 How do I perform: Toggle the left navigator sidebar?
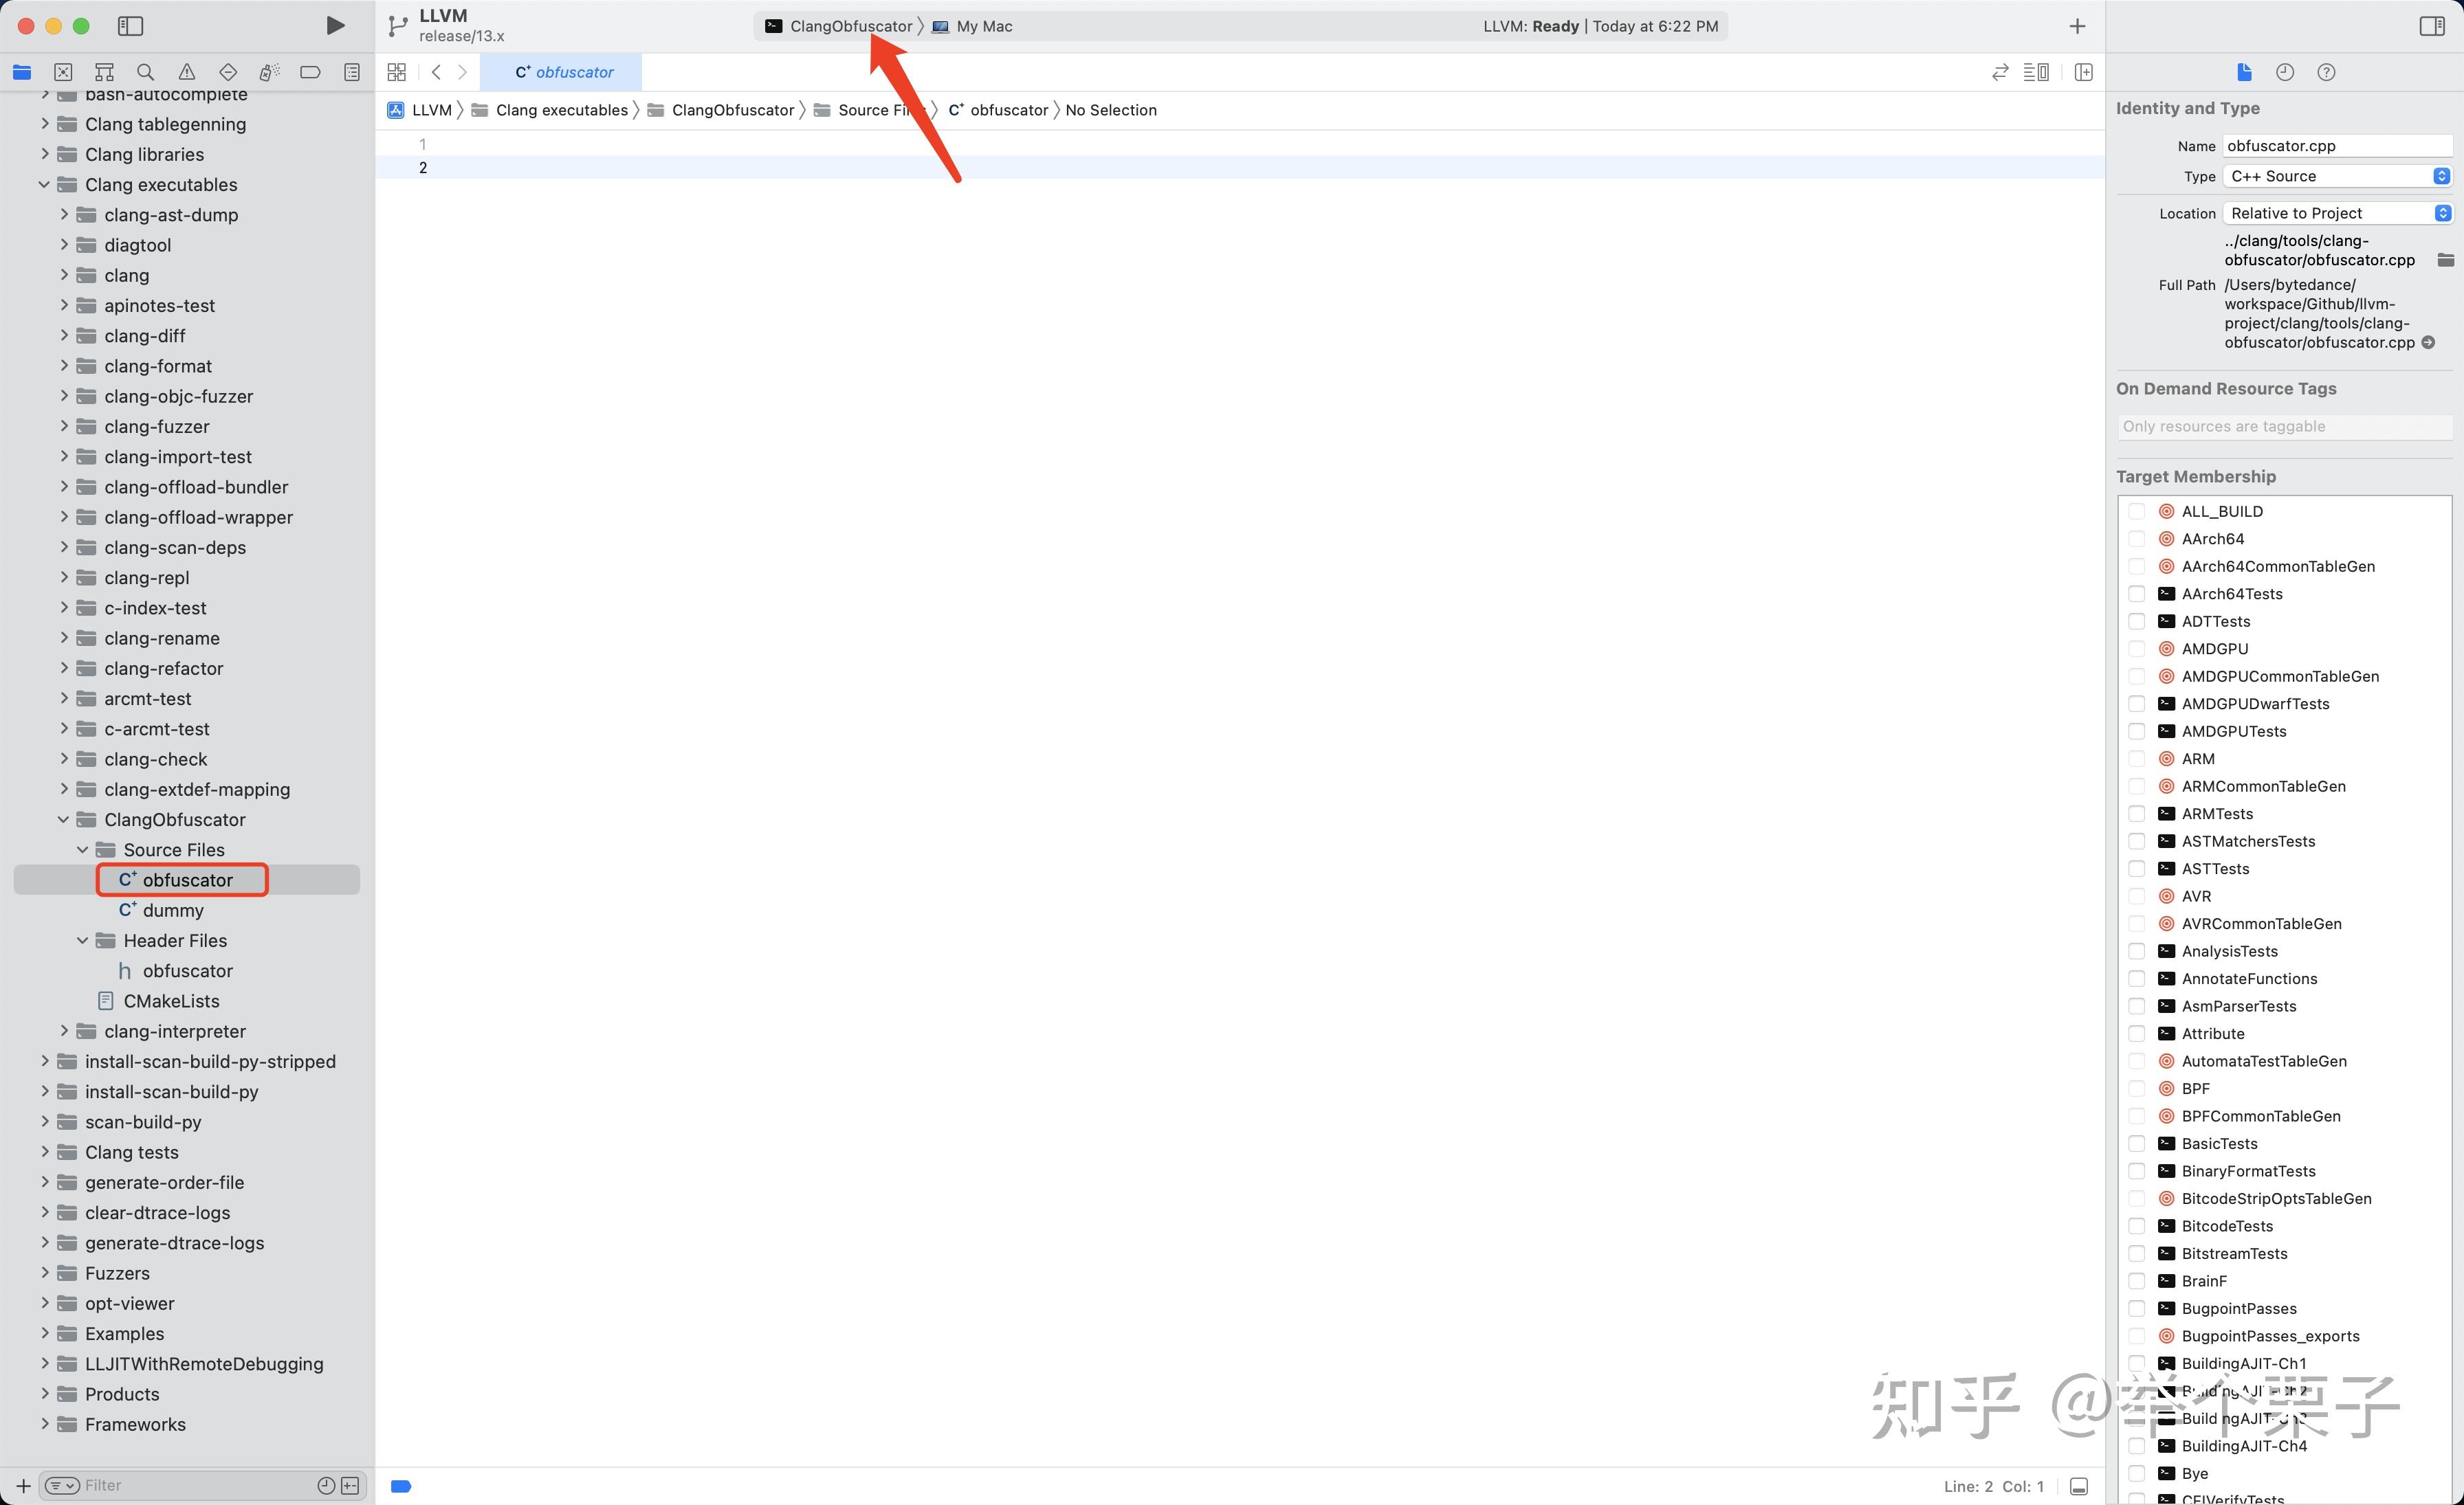coord(130,26)
